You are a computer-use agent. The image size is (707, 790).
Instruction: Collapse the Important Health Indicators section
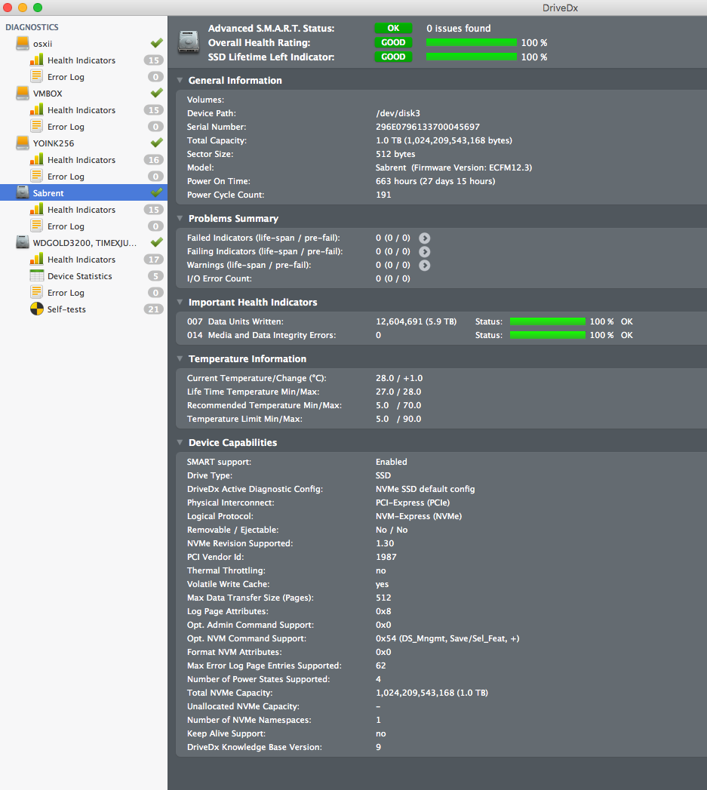(x=180, y=303)
